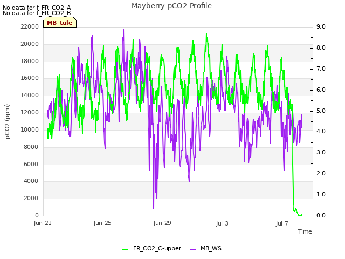
Task: Click the 6000 left axis value
Action: coord(31,164)
